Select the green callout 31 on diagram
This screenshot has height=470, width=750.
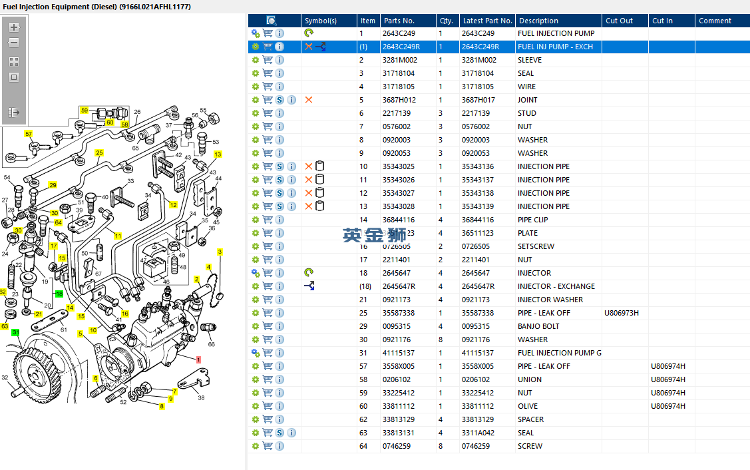point(16,332)
